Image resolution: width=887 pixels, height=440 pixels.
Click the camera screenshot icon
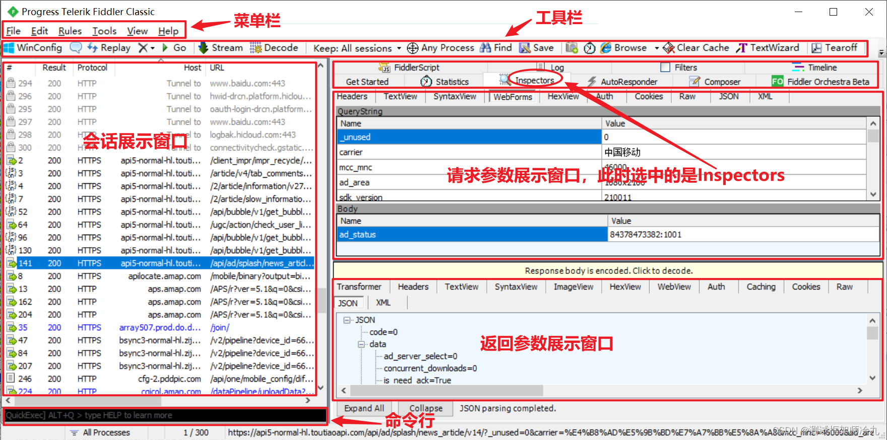(x=572, y=48)
